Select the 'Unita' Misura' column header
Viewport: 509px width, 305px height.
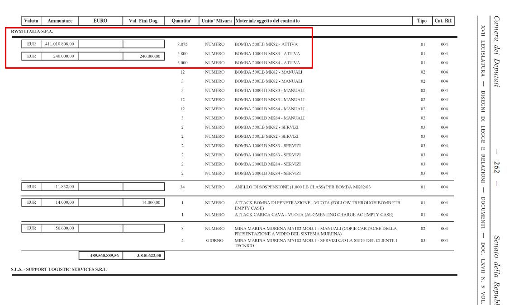(x=216, y=21)
